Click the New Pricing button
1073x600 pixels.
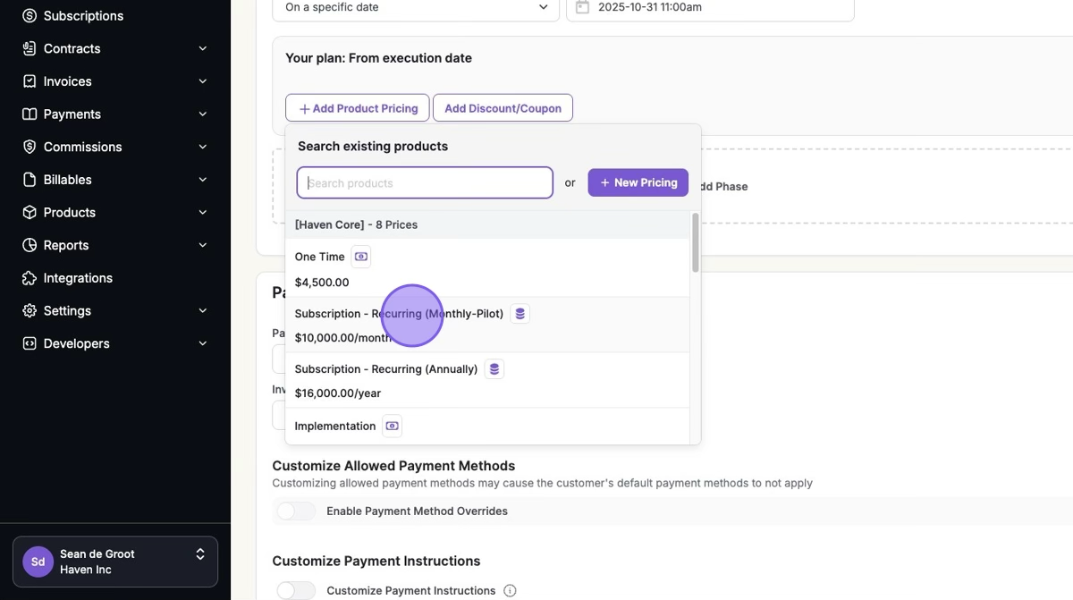(x=638, y=182)
